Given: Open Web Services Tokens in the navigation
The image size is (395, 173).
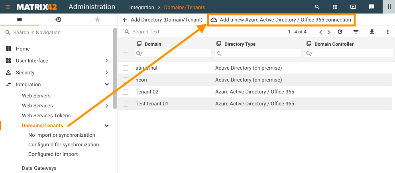Looking at the screenshot, I should point(46,116).
